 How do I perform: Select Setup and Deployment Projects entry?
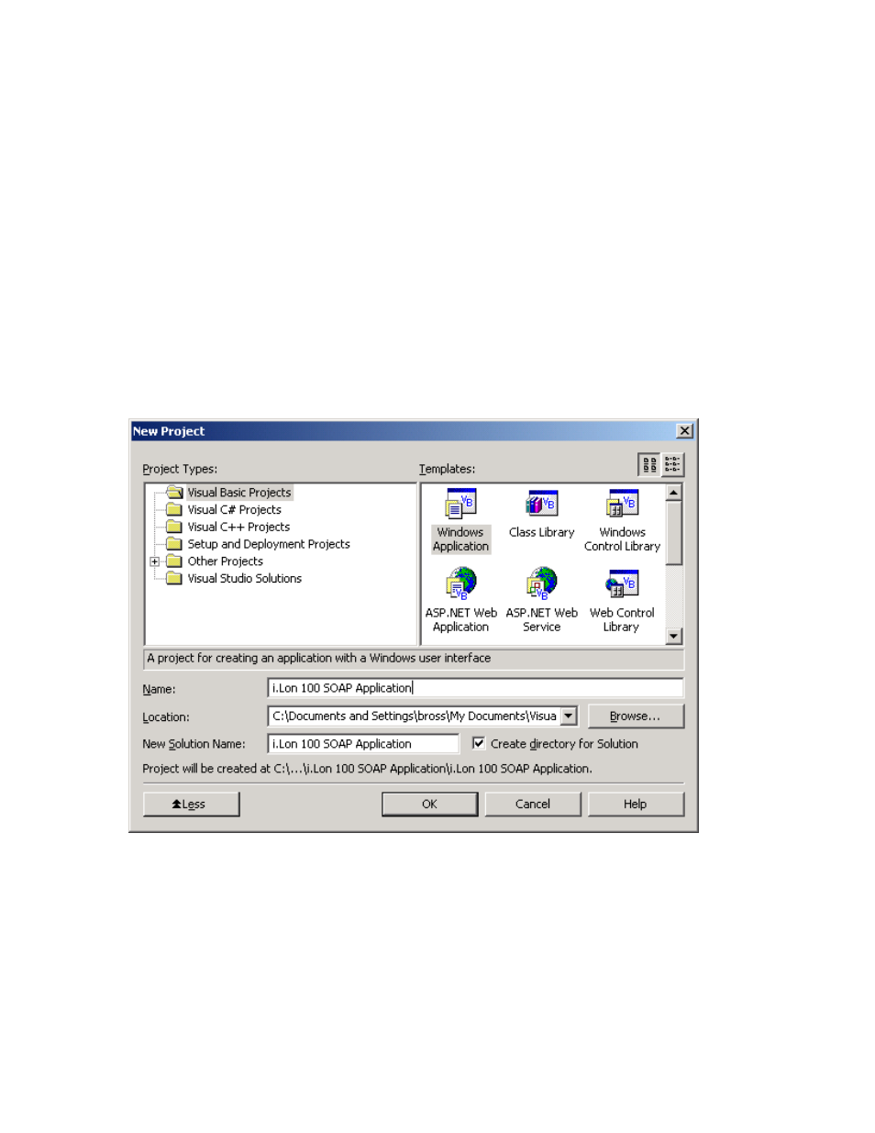(x=269, y=544)
